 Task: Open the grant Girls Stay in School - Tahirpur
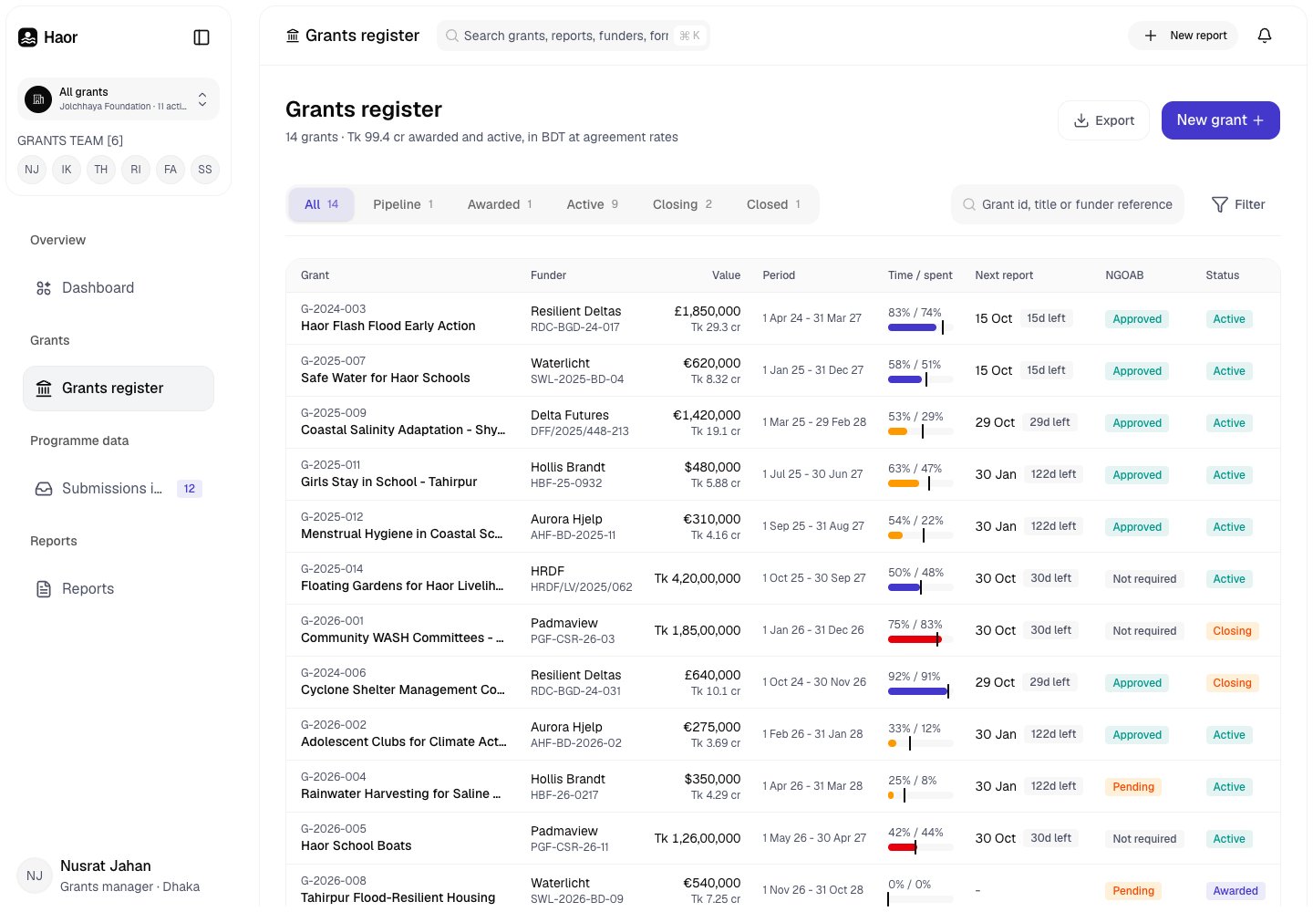(389, 482)
